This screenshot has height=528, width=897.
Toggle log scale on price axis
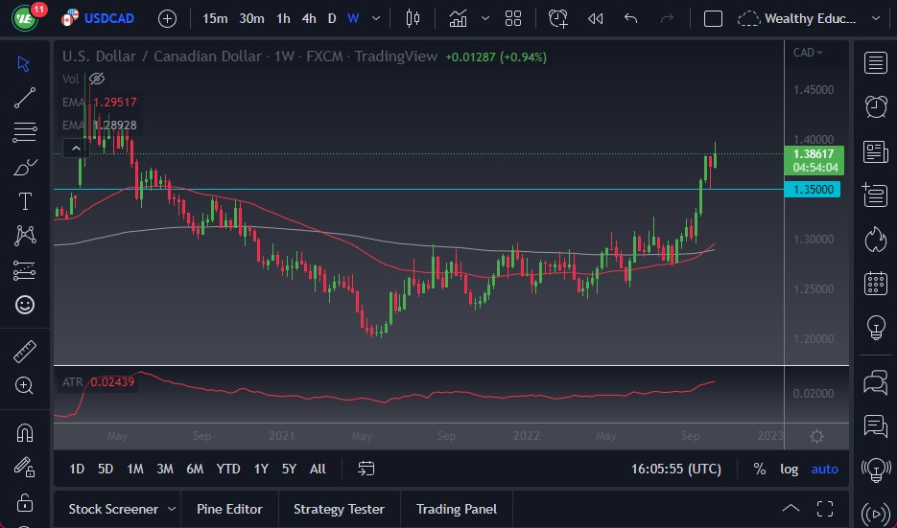[789, 469]
